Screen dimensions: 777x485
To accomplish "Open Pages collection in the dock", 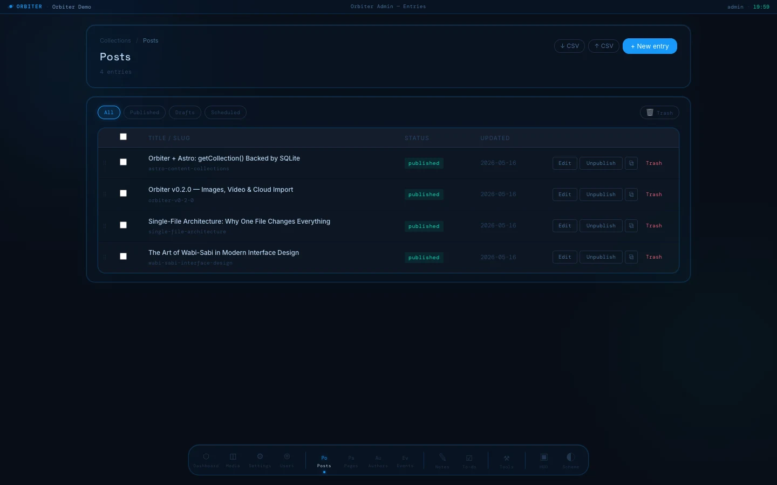I will pyautogui.click(x=351, y=461).
